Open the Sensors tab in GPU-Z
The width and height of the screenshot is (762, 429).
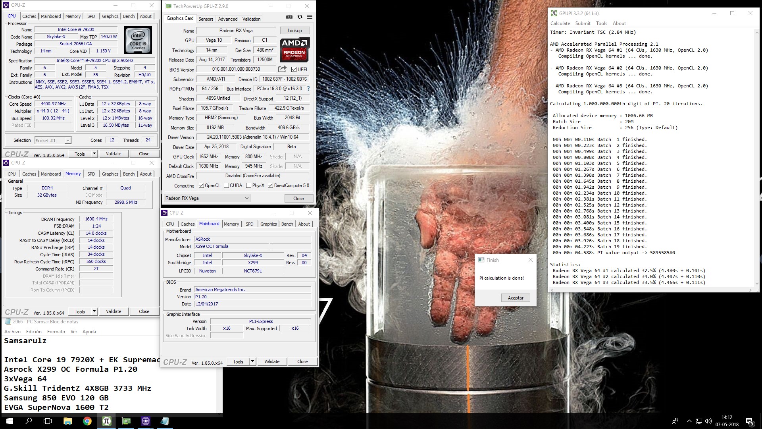206,19
